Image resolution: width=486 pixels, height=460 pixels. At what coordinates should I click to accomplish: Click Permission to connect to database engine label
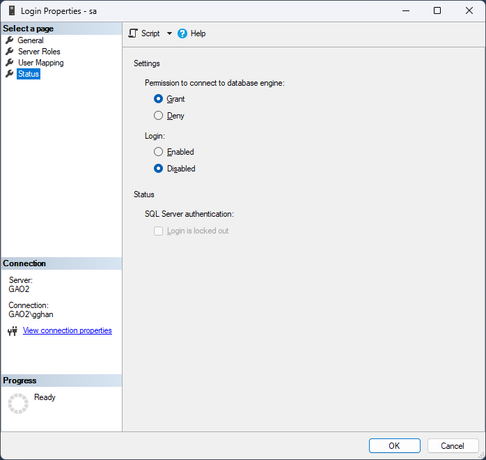[214, 83]
